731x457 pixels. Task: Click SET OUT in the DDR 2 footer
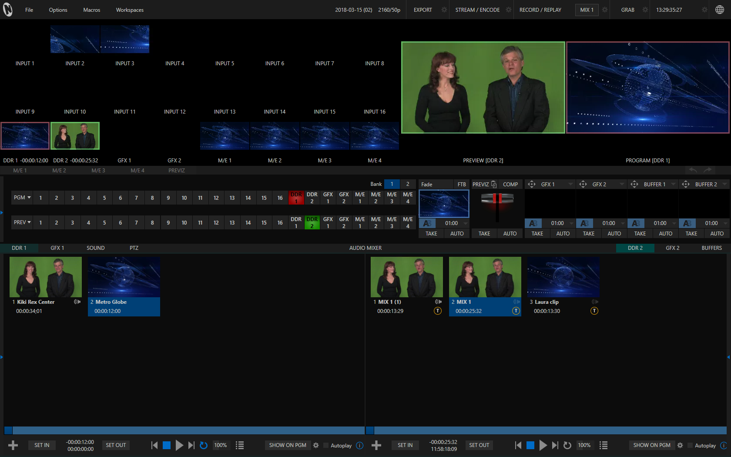click(479, 445)
